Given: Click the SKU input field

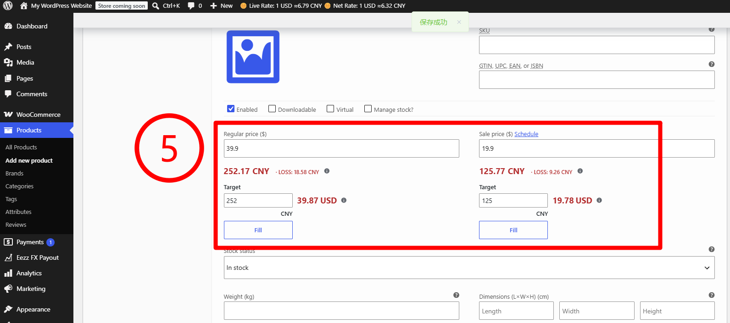Looking at the screenshot, I should click(x=597, y=45).
